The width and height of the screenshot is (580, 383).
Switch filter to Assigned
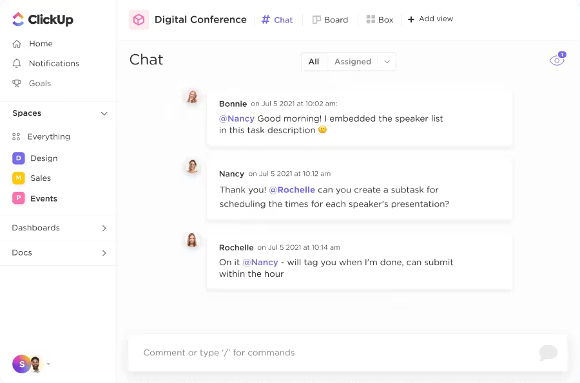(353, 62)
